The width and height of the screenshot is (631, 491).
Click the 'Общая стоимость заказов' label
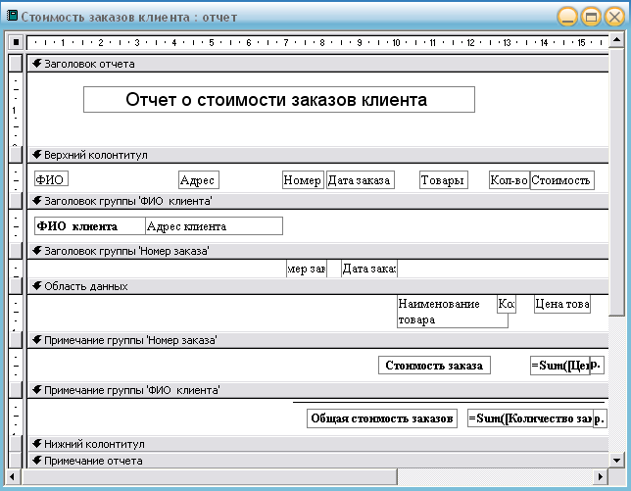(x=381, y=418)
